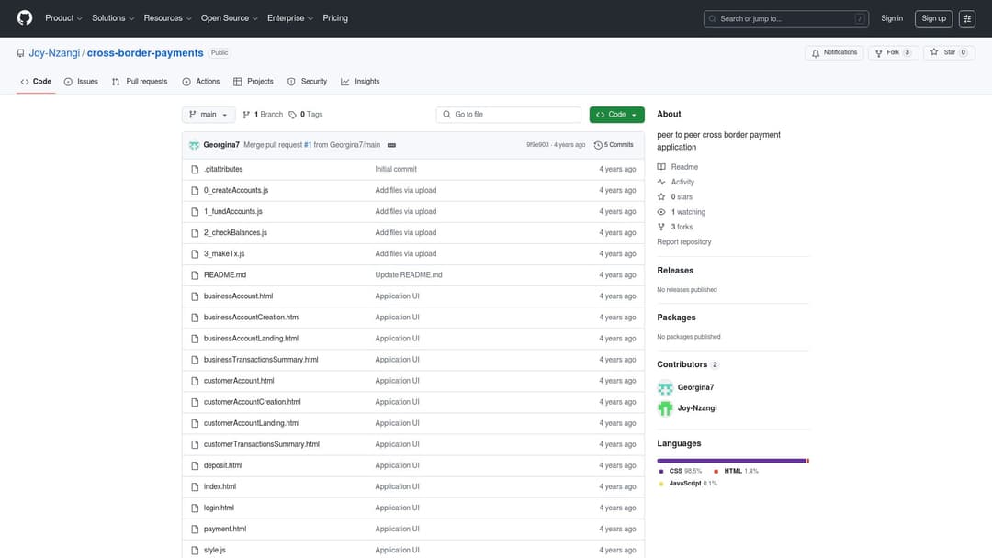Click the file icon next to payment.html

coord(195,529)
